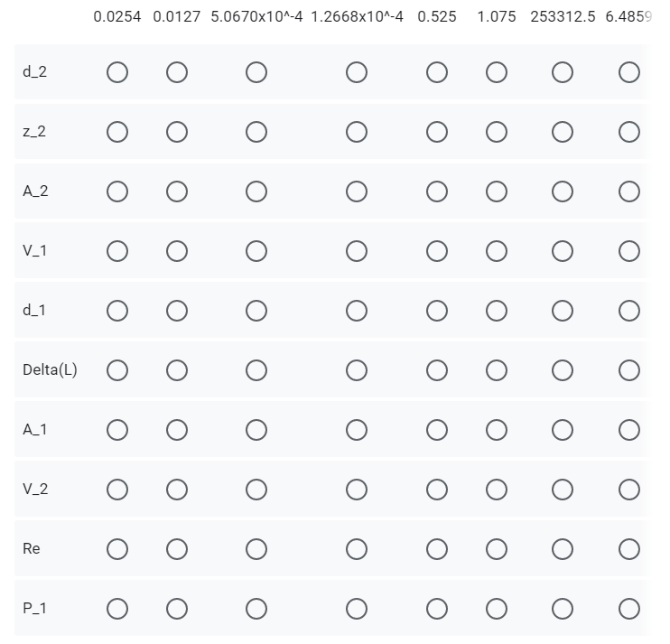Pick 6.4859 for row V_2
The image size is (670, 644).
click(x=629, y=490)
